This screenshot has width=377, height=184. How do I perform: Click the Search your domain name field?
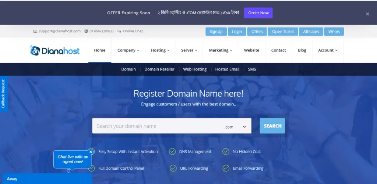(x=156, y=126)
